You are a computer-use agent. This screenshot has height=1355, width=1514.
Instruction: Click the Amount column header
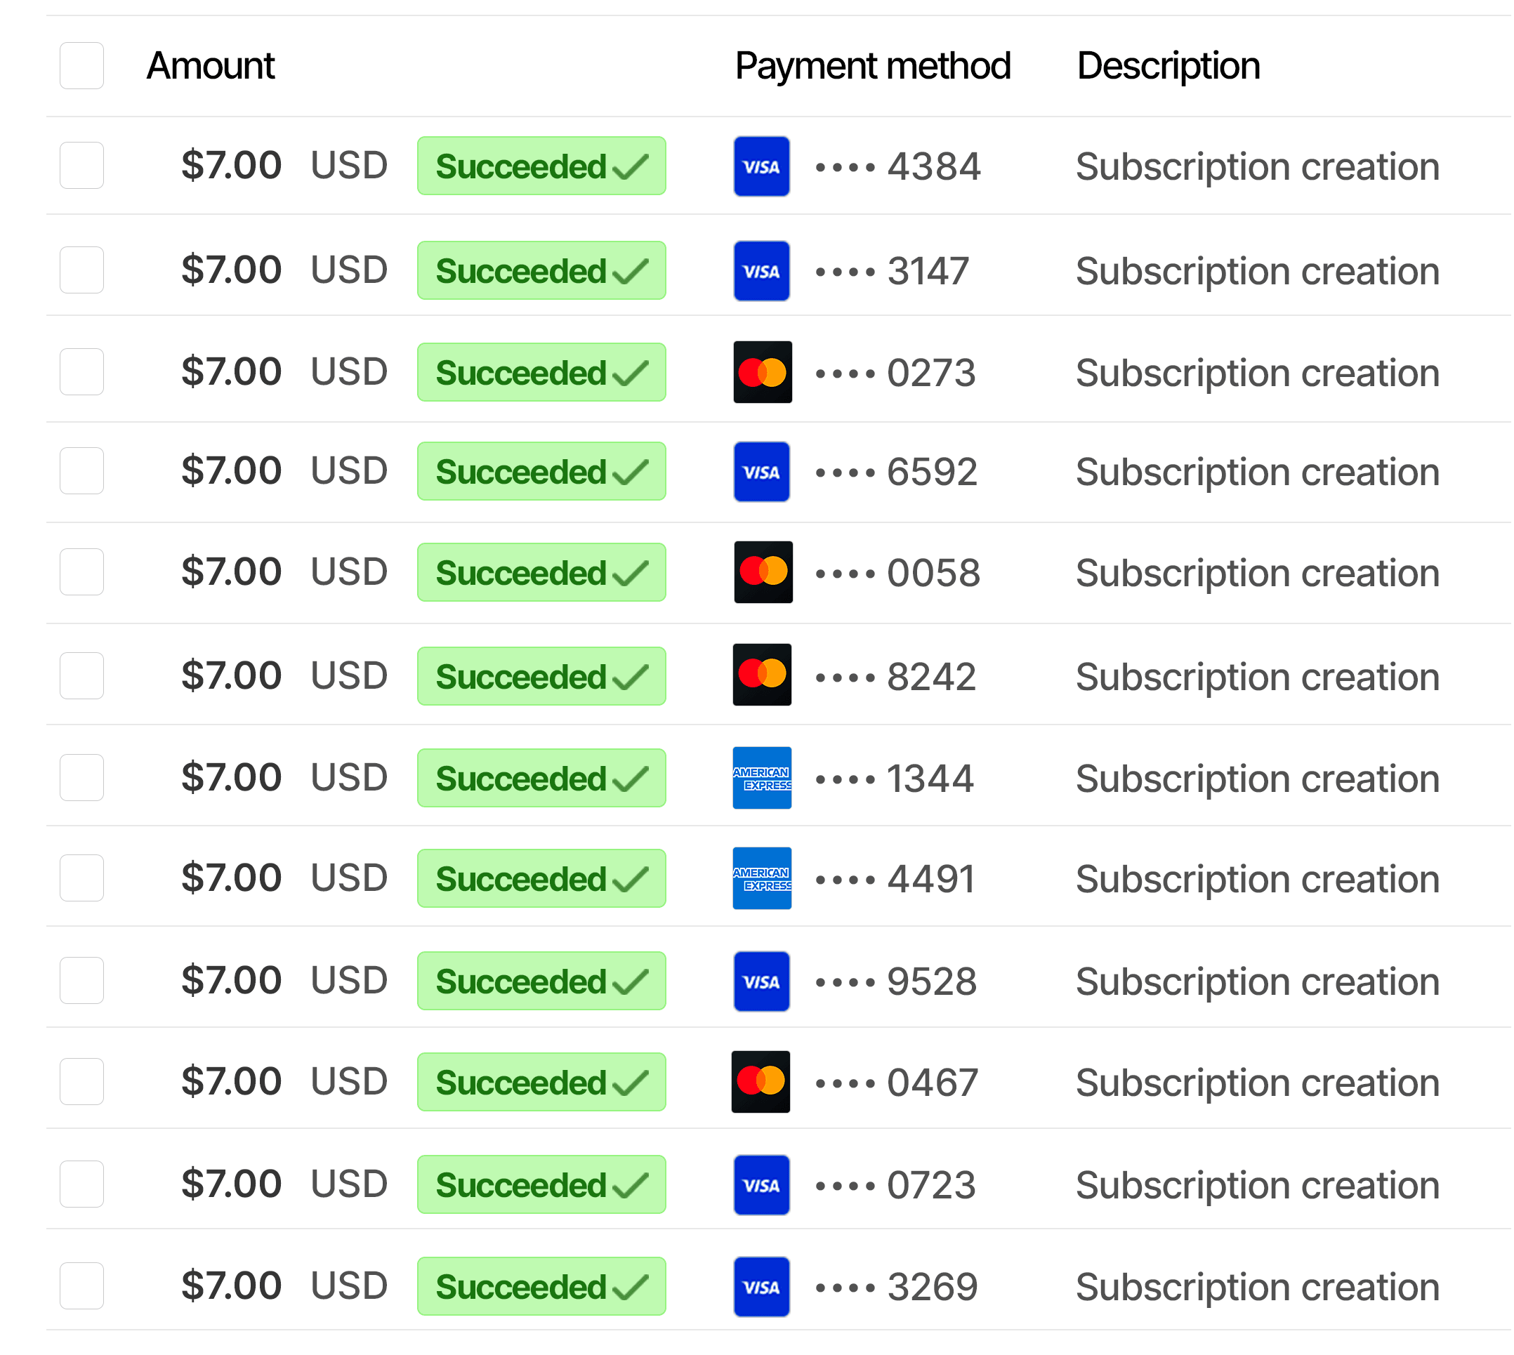(x=210, y=65)
